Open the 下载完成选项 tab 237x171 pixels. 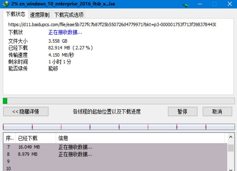(x=69, y=15)
